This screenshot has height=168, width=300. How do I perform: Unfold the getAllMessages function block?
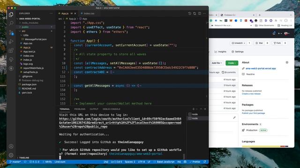pos(68,86)
